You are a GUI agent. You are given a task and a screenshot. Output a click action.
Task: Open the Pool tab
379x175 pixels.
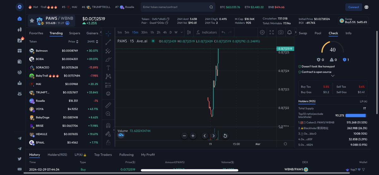coord(318,33)
